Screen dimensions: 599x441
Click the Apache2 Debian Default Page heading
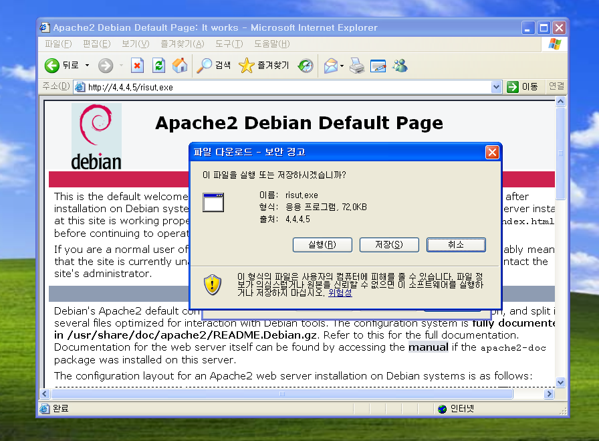pos(299,123)
